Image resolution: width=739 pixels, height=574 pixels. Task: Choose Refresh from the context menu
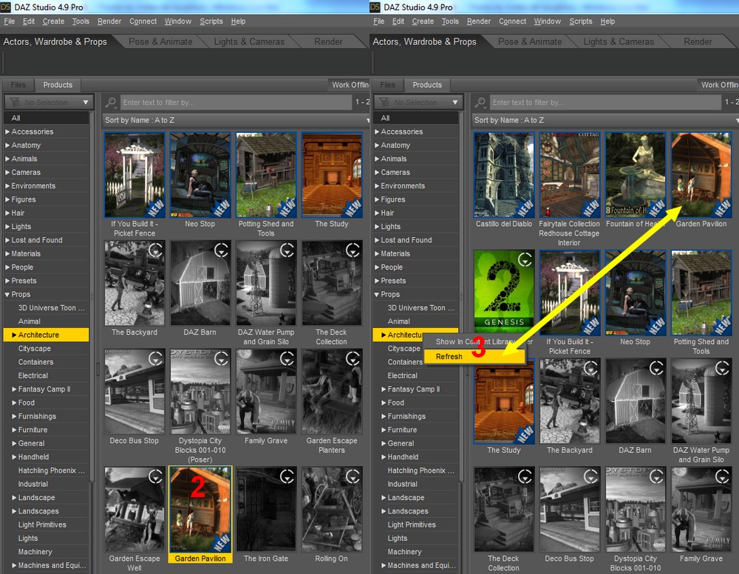(x=474, y=356)
